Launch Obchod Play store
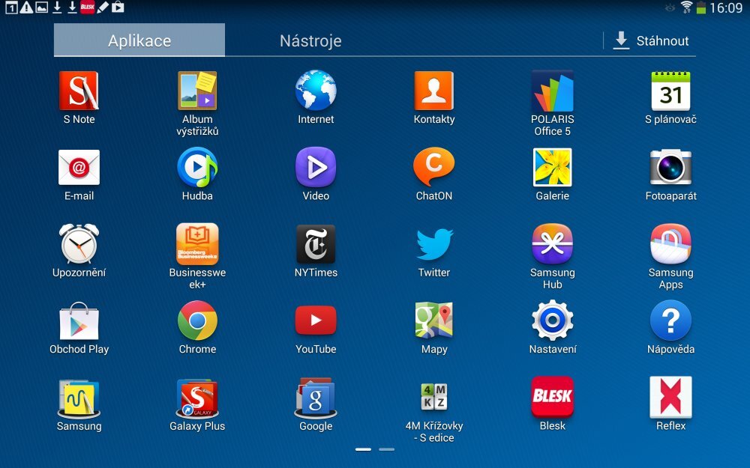Viewport: 750px width, 468px height. click(78, 322)
